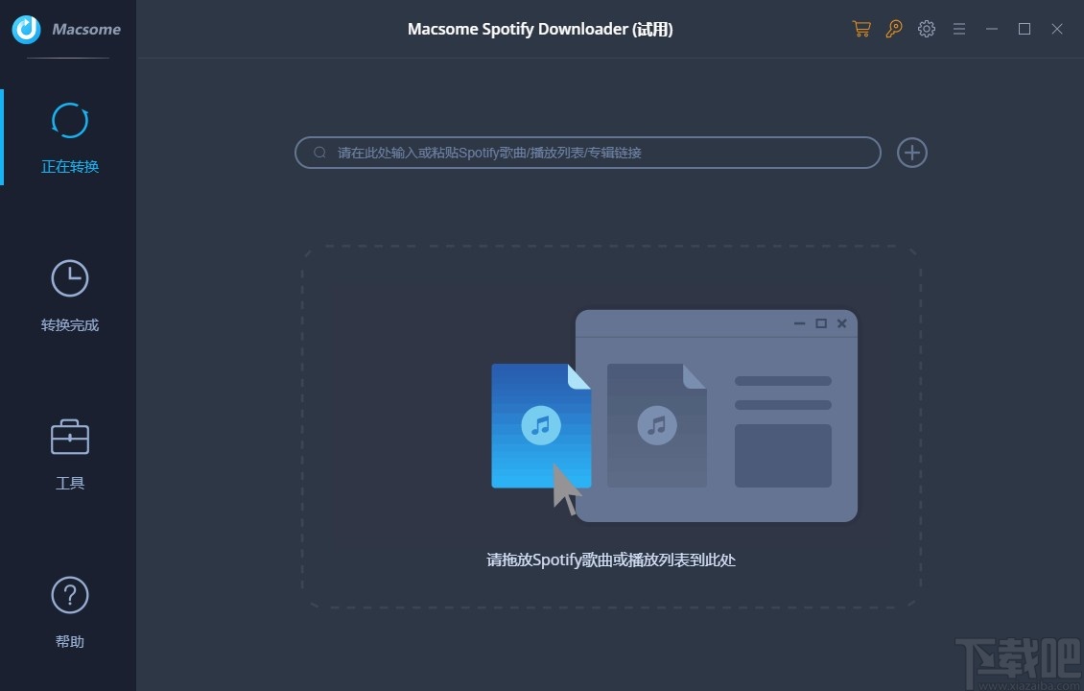Select the 正在转换 converting sidebar icon

(x=69, y=120)
